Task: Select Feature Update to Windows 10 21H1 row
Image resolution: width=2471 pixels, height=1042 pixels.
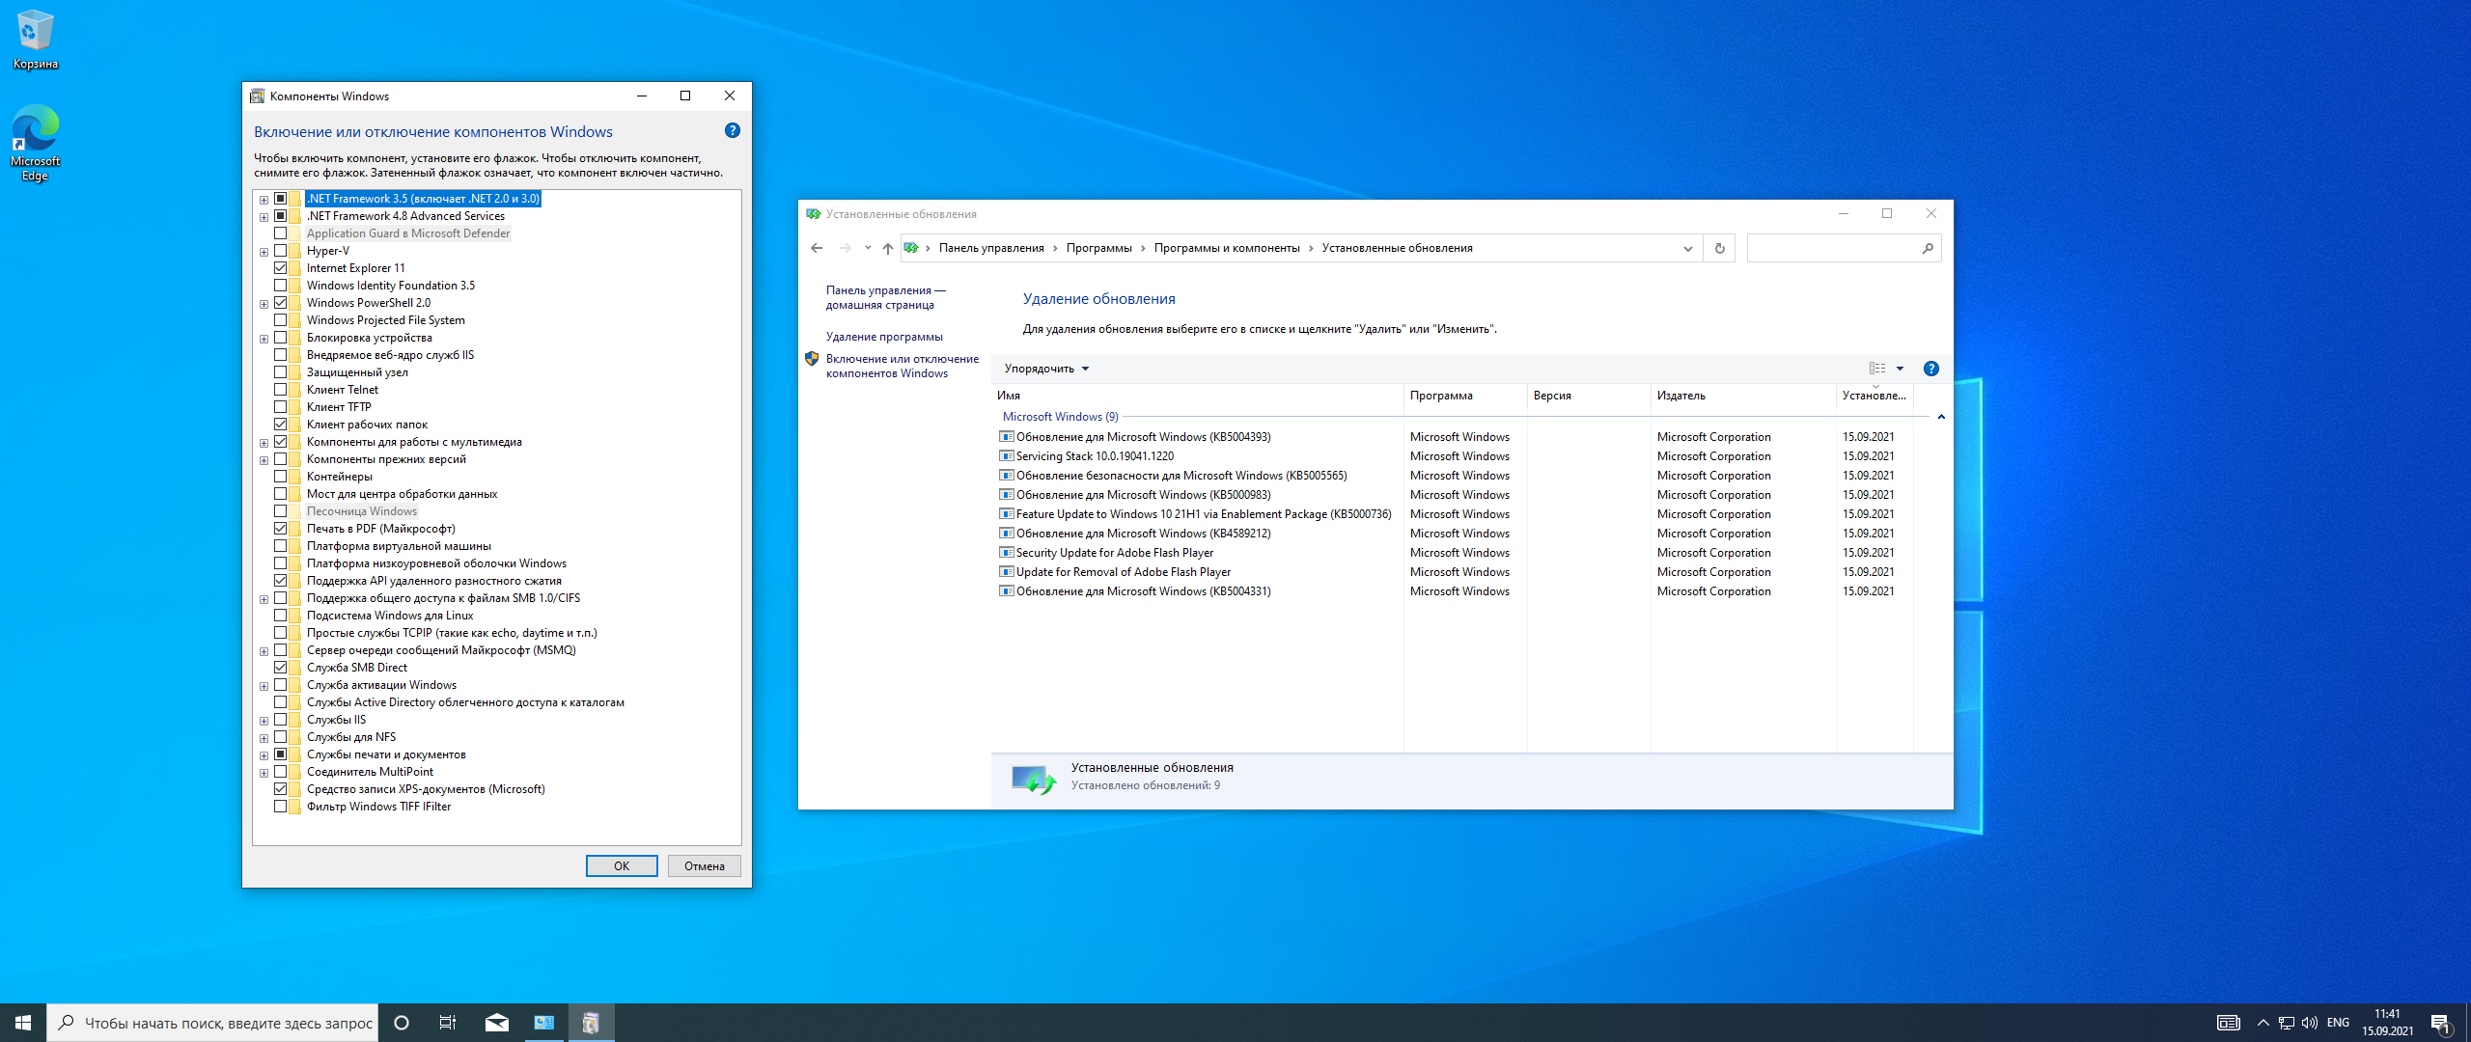Action: 1454,514
